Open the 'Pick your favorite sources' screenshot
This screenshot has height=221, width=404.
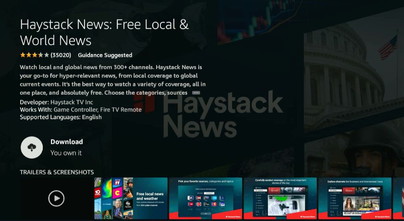pos(206,198)
